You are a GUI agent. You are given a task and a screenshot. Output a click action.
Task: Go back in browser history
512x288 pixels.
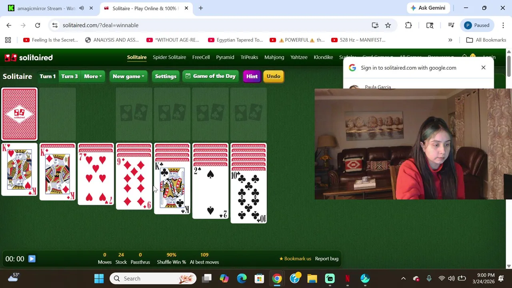pyautogui.click(x=9, y=25)
